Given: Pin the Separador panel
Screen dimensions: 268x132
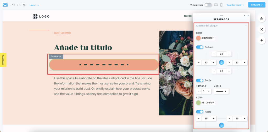Looking at the screenshot, I should pyautogui.click(x=244, y=15).
